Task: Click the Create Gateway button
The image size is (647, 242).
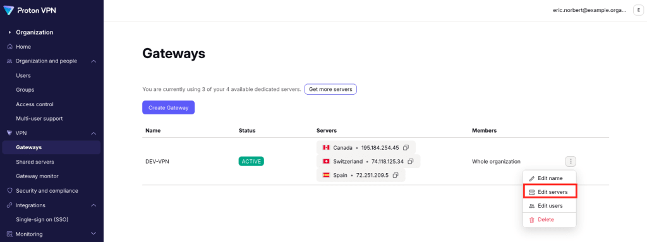Action: coord(168,107)
